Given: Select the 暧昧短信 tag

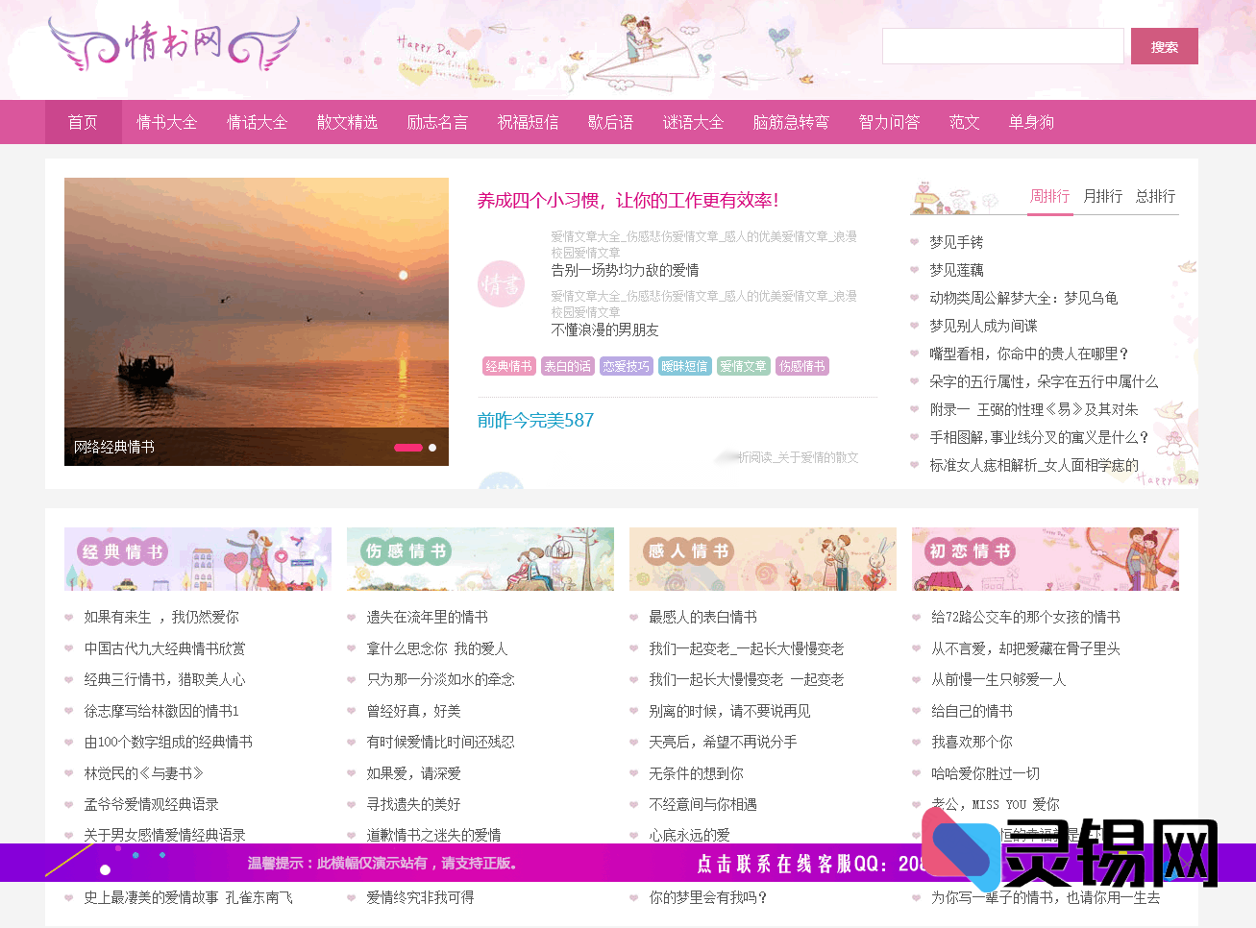Looking at the screenshot, I should pos(685,366).
